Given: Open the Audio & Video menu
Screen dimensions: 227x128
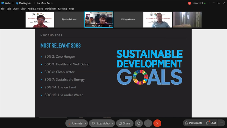Looking at the screenshot, I should click(x=35, y=9).
